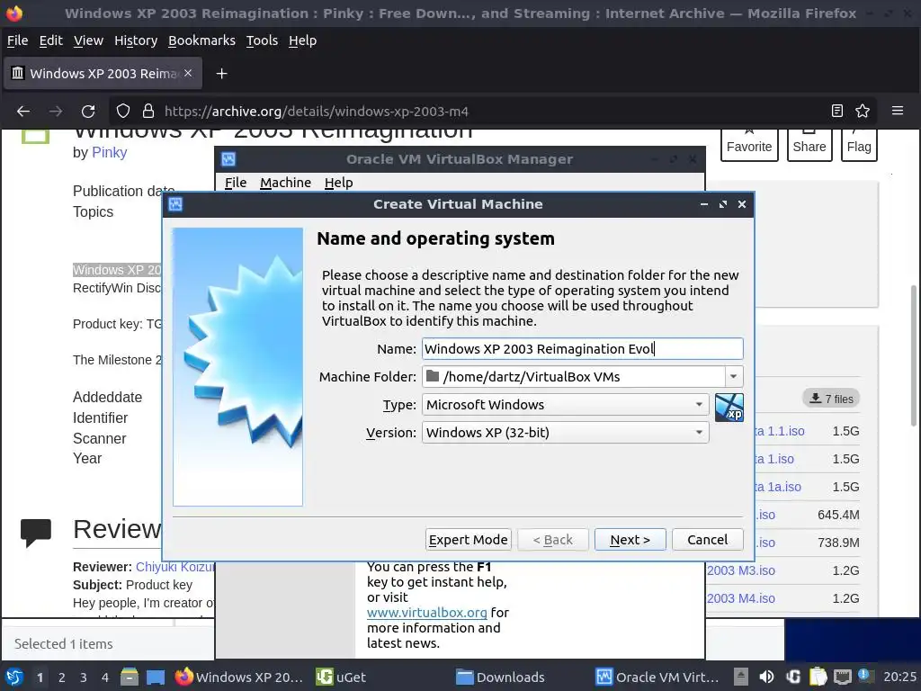921x691 pixels.
Task: Switch to Downloads taskbar window
Action: pyautogui.click(x=501, y=677)
